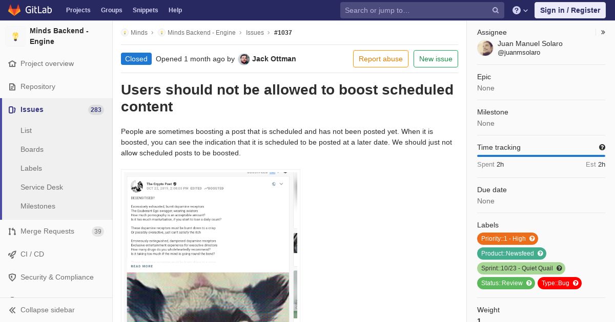This screenshot has width=615, height=322.
Task: Click the Minds Backend project lightbulb avatar
Action: (x=15, y=36)
